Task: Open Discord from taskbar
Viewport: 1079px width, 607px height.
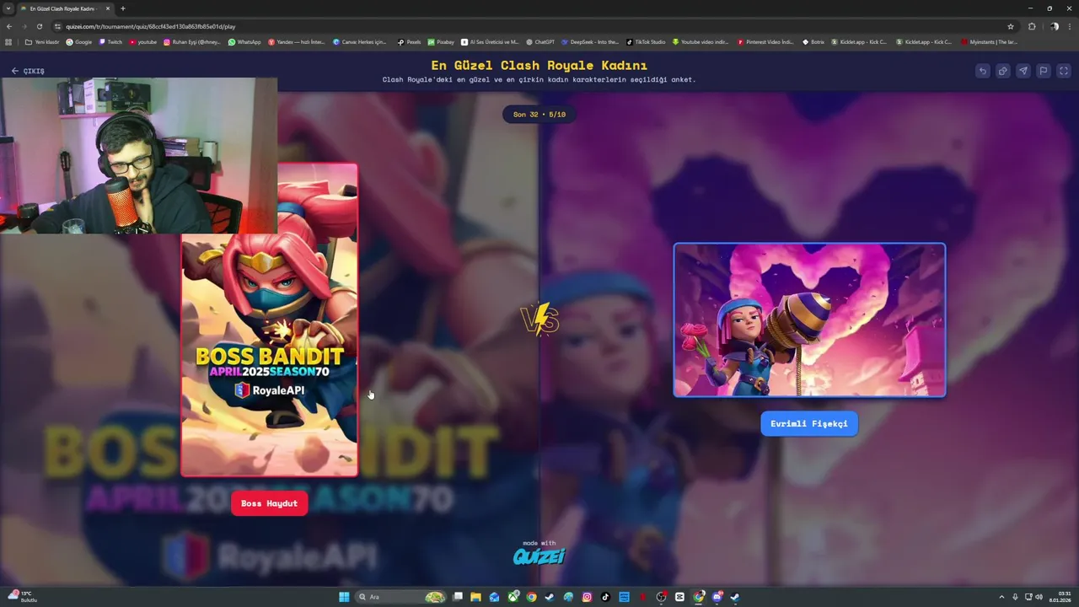Action: 717,597
